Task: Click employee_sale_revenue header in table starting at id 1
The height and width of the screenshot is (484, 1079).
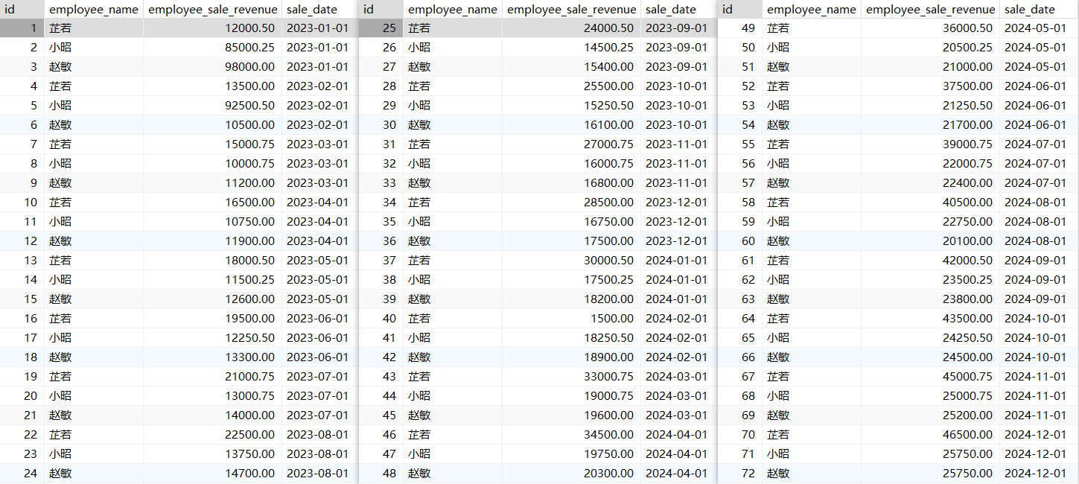Action: click(x=213, y=10)
